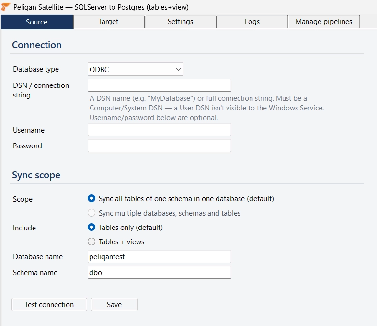Click the DSN / connection string label

tap(41, 90)
